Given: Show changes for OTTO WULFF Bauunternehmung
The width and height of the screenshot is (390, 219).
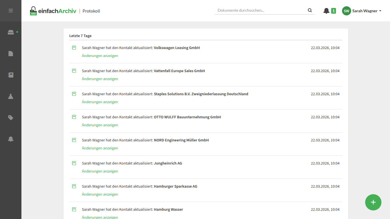Looking at the screenshot, I should click(x=100, y=125).
